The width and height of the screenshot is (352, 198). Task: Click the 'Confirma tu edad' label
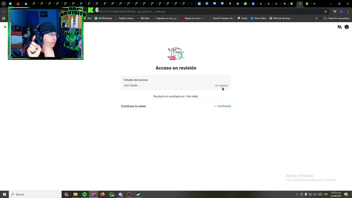[x=133, y=106]
